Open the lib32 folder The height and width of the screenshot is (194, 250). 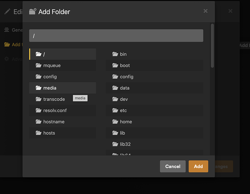click(x=154, y=144)
